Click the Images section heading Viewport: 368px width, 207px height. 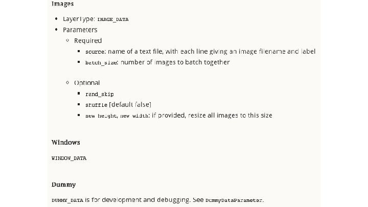[62, 4]
